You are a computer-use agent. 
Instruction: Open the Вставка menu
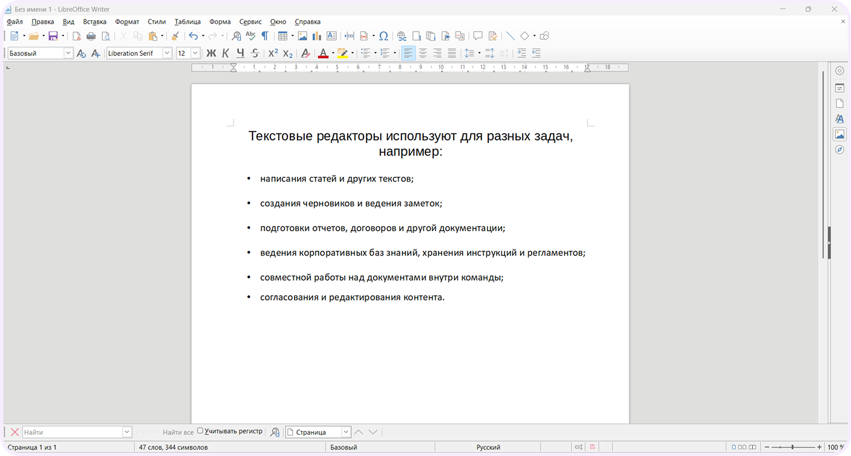(95, 22)
